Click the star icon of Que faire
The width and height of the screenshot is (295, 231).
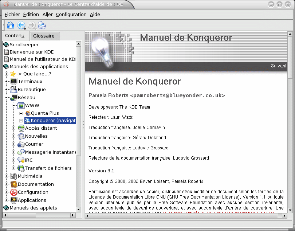pos(13,74)
